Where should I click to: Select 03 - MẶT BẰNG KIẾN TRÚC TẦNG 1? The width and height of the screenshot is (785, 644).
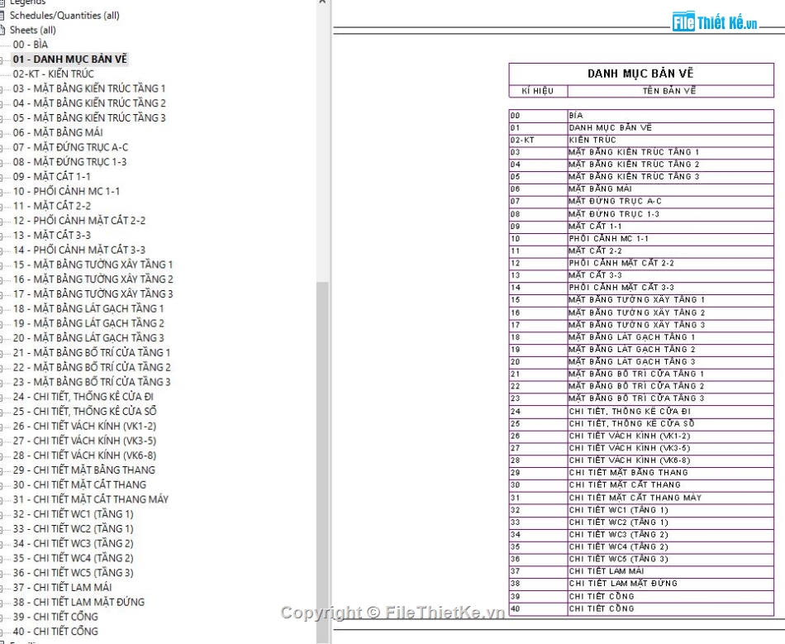coord(89,88)
